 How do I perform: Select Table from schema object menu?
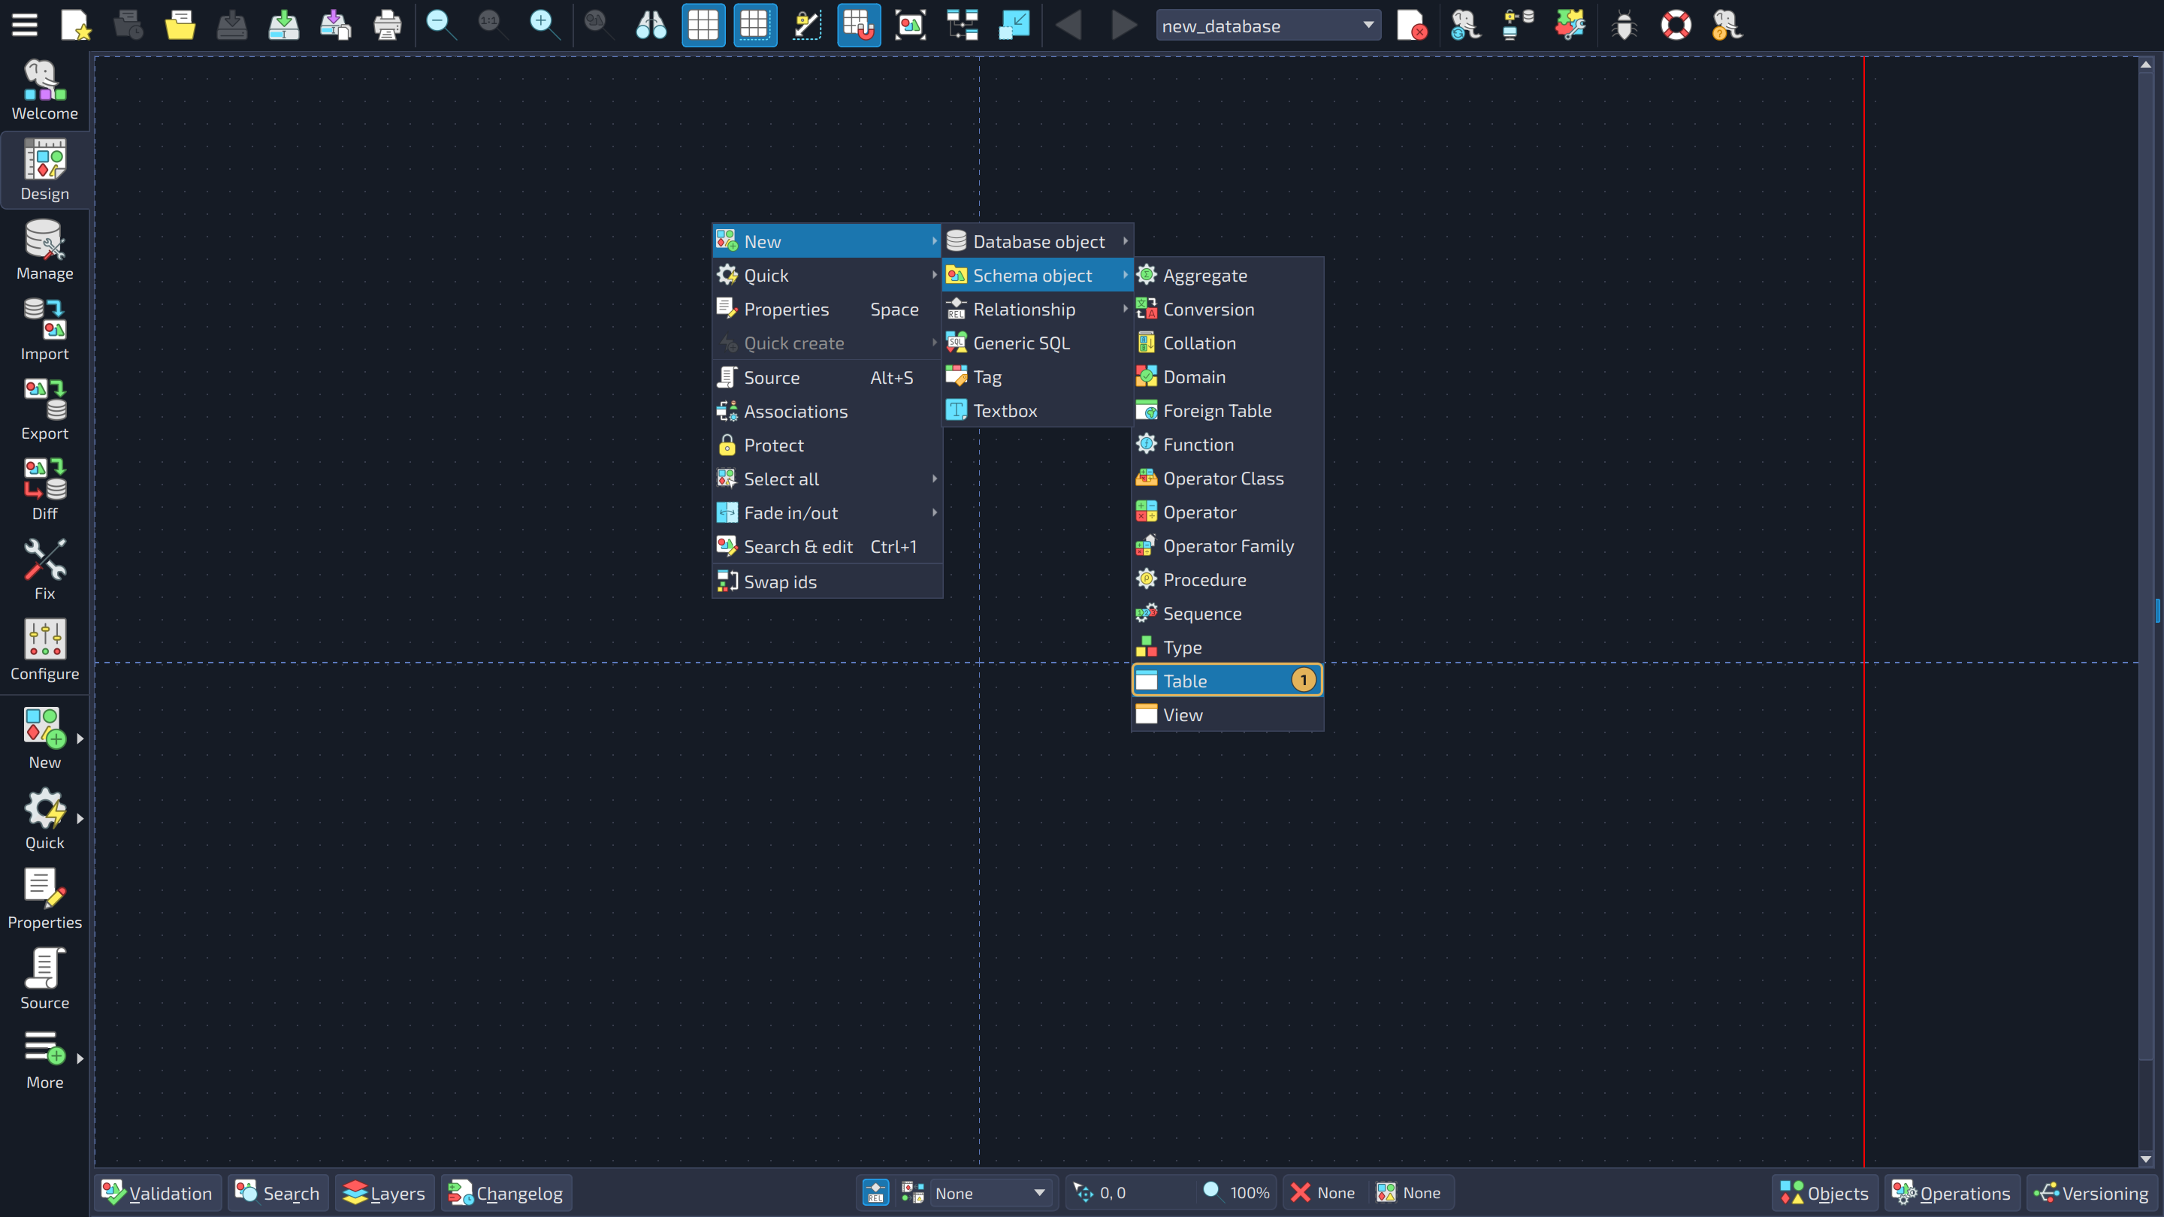(x=1227, y=681)
